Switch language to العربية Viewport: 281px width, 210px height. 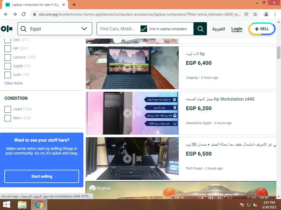[x=218, y=29]
